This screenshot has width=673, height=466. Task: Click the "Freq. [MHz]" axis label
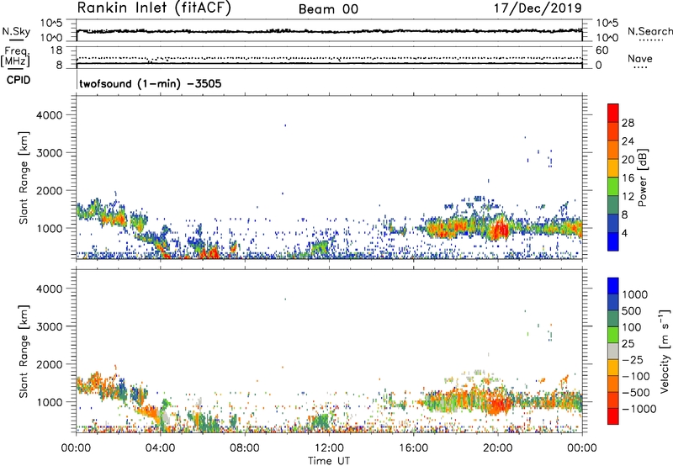coord(17,56)
